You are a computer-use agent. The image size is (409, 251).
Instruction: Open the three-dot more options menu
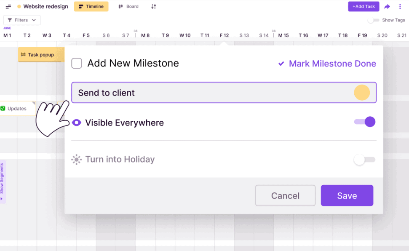[400, 7]
